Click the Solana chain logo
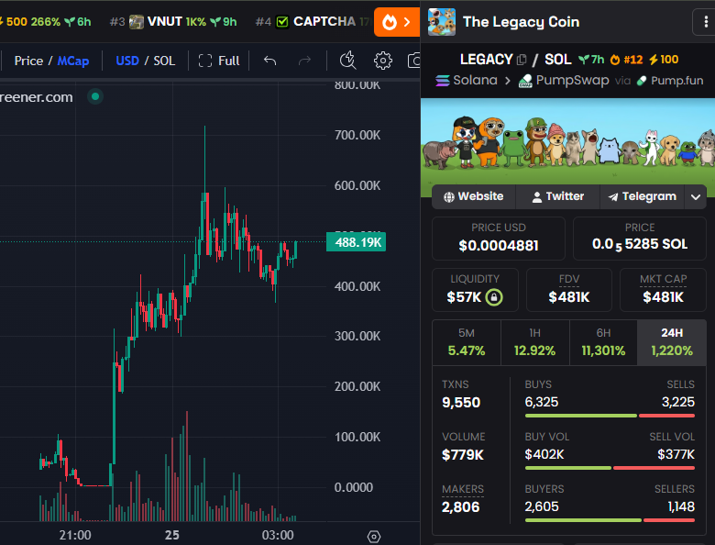 pyautogui.click(x=443, y=81)
